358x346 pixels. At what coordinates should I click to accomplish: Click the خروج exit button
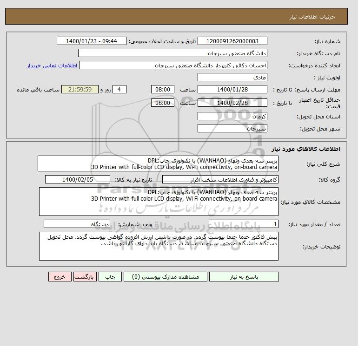pos(60,277)
